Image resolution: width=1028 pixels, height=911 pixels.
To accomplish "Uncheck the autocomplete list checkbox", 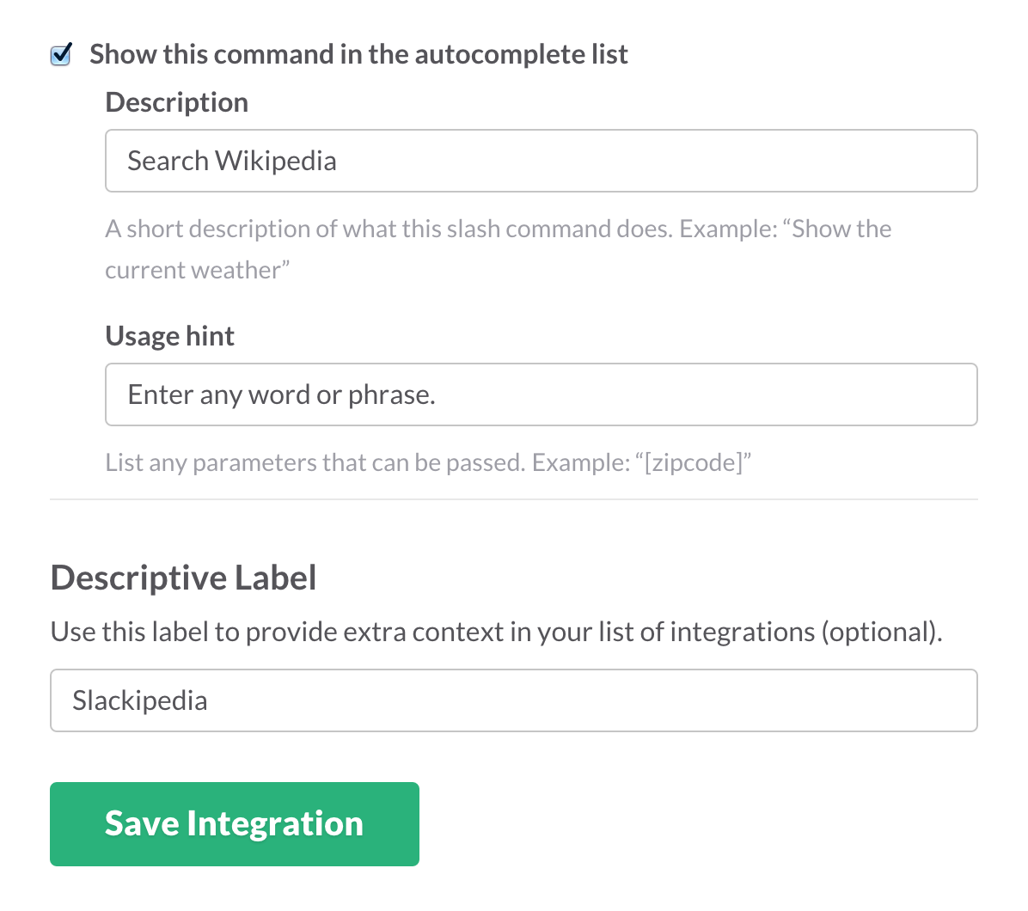I will click(x=61, y=54).
